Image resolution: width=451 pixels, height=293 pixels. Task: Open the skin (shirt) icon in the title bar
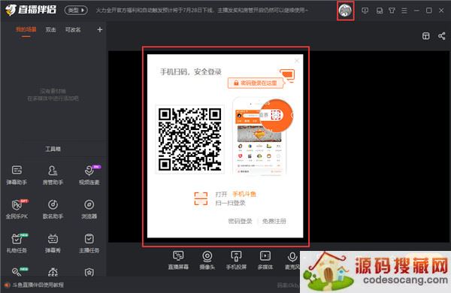(392, 11)
